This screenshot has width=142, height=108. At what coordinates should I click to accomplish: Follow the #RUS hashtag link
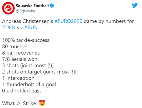click(31, 27)
